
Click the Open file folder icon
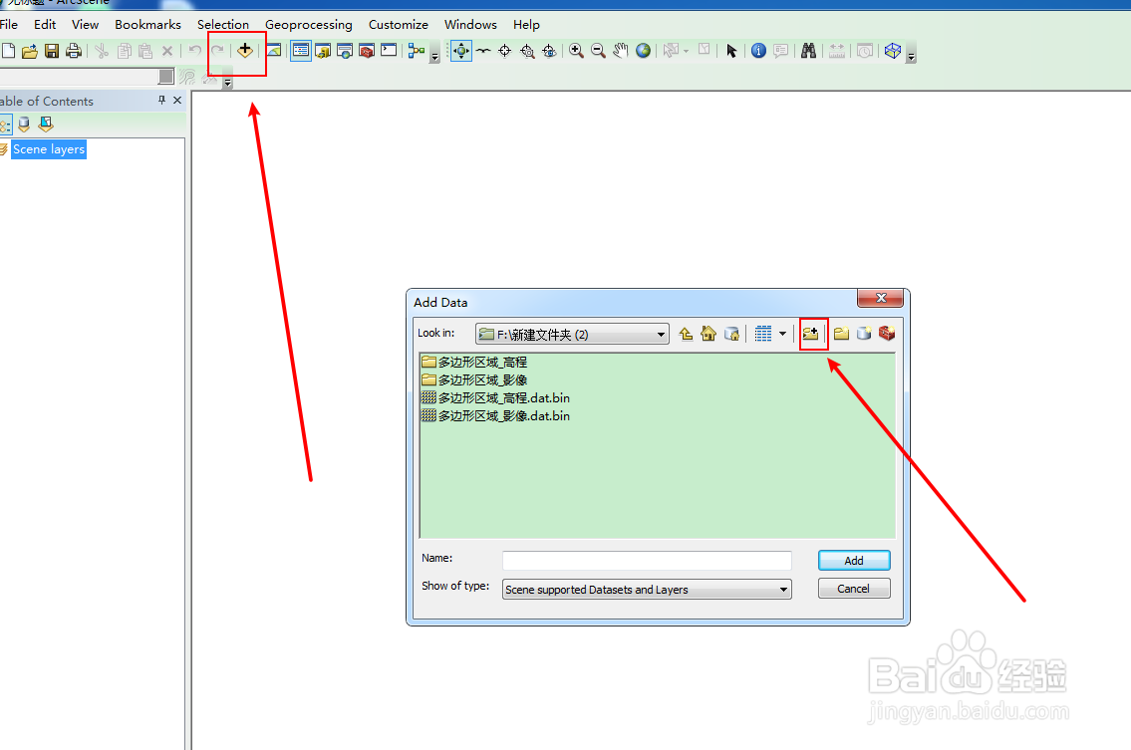30,51
